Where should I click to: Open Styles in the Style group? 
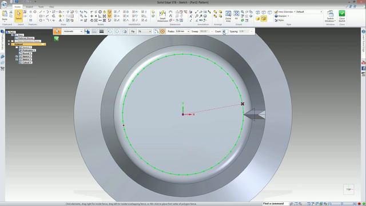point(279,21)
